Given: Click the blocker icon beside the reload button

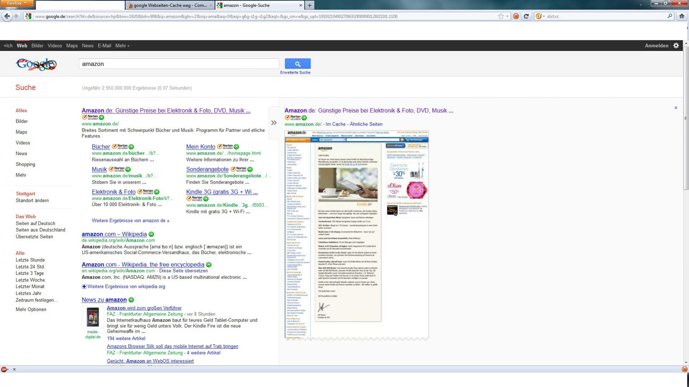Looking at the screenshot, I should [x=516, y=16].
